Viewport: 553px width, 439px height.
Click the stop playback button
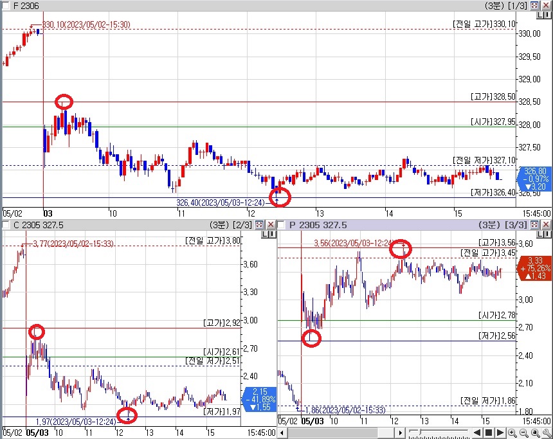coord(489,433)
